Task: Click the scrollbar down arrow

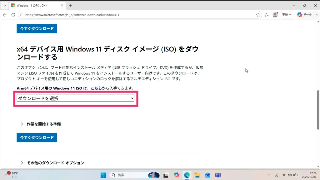Action: tap(318, 167)
